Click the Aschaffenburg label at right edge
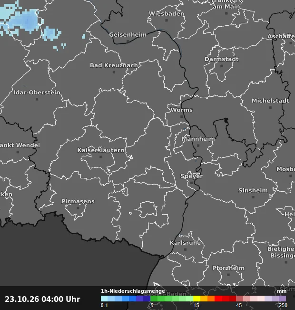295x310 pixels. click(281, 36)
